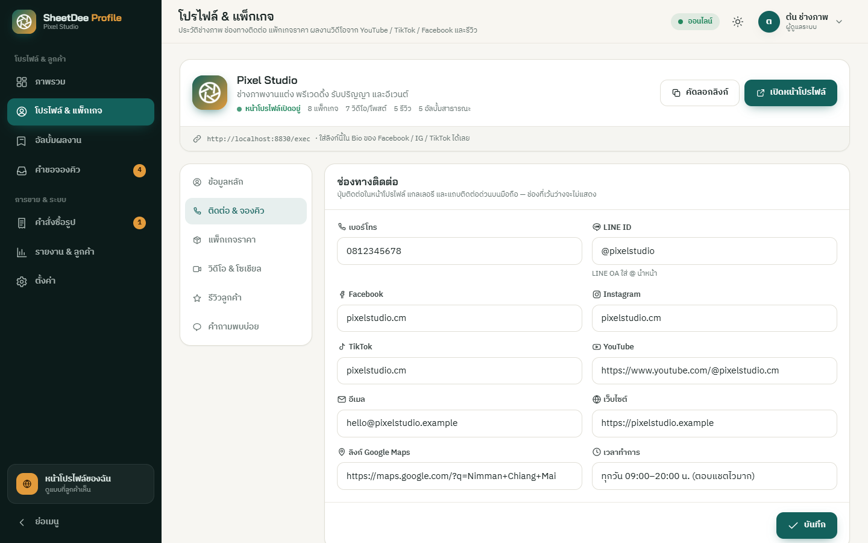Switch to the วิดีโอ & โซเชียล tab
The height and width of the screenshot is (543, 868).
246,269
